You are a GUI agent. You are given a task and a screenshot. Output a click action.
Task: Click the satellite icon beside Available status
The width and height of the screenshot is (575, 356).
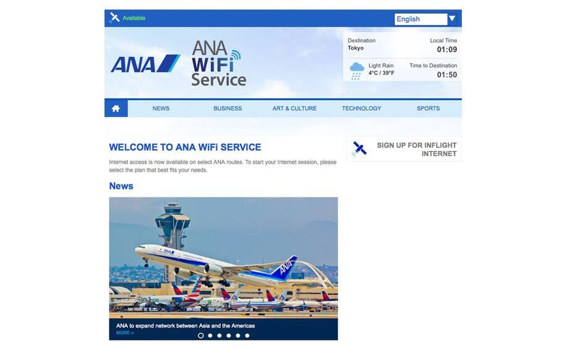pos(114,17)
